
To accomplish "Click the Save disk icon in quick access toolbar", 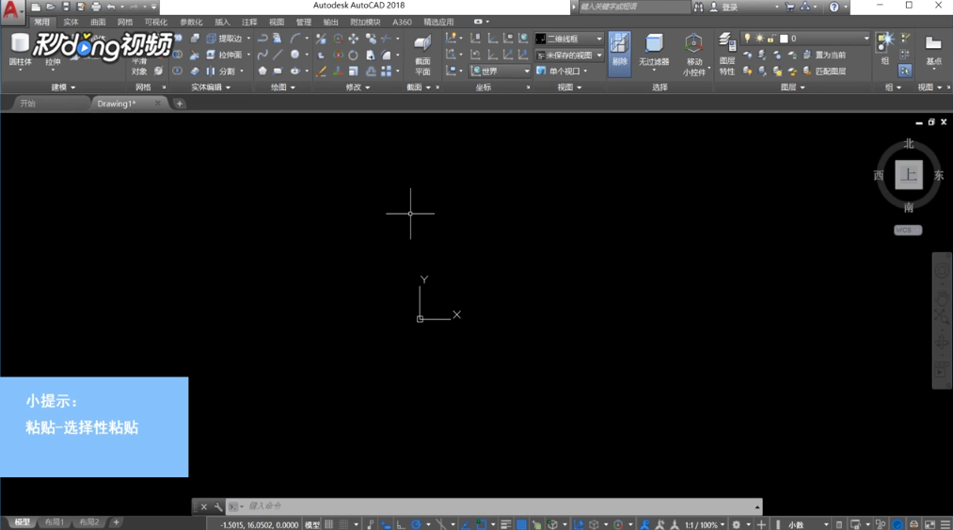I will coord(66,7).
